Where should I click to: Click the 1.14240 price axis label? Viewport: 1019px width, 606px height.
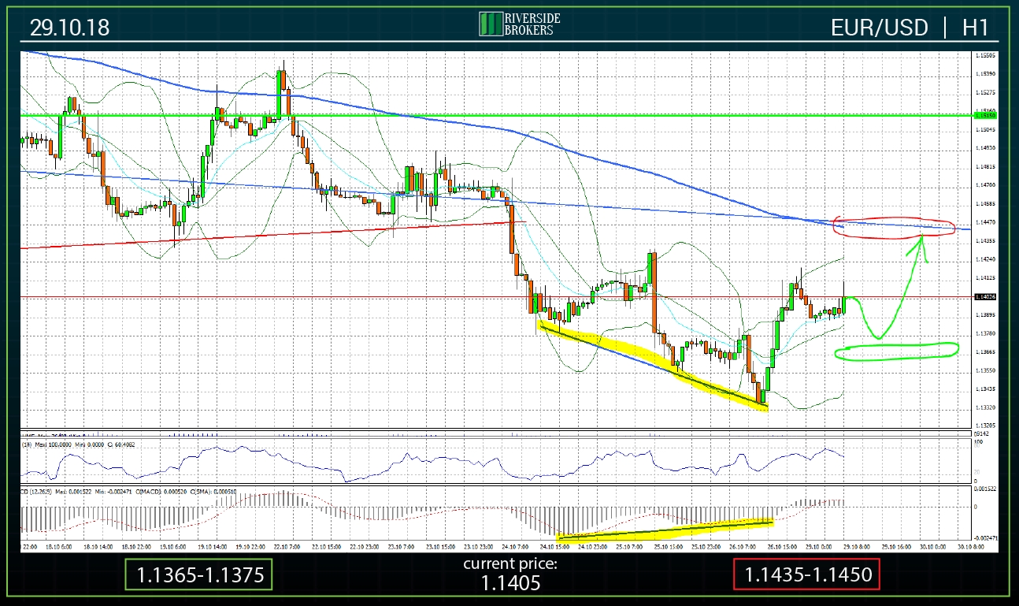pos(985,259)
